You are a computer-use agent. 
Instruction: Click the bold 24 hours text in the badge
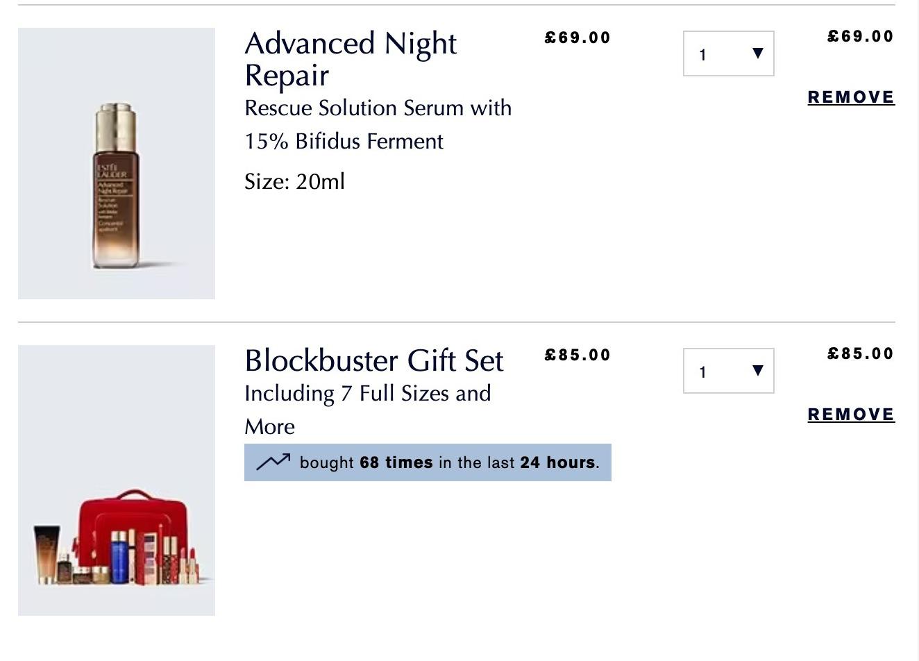[x=557, y=462]
